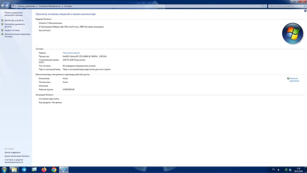This screenshot has height=173, width=307.
Task: Click the Система breadcrumb in address bar
Action: pos(68,6)
